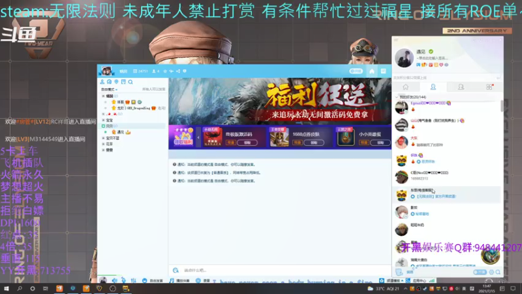Click the 领取 button for 小小英雄蛋
Screen dimensions: 522x294
pos(380,142)
